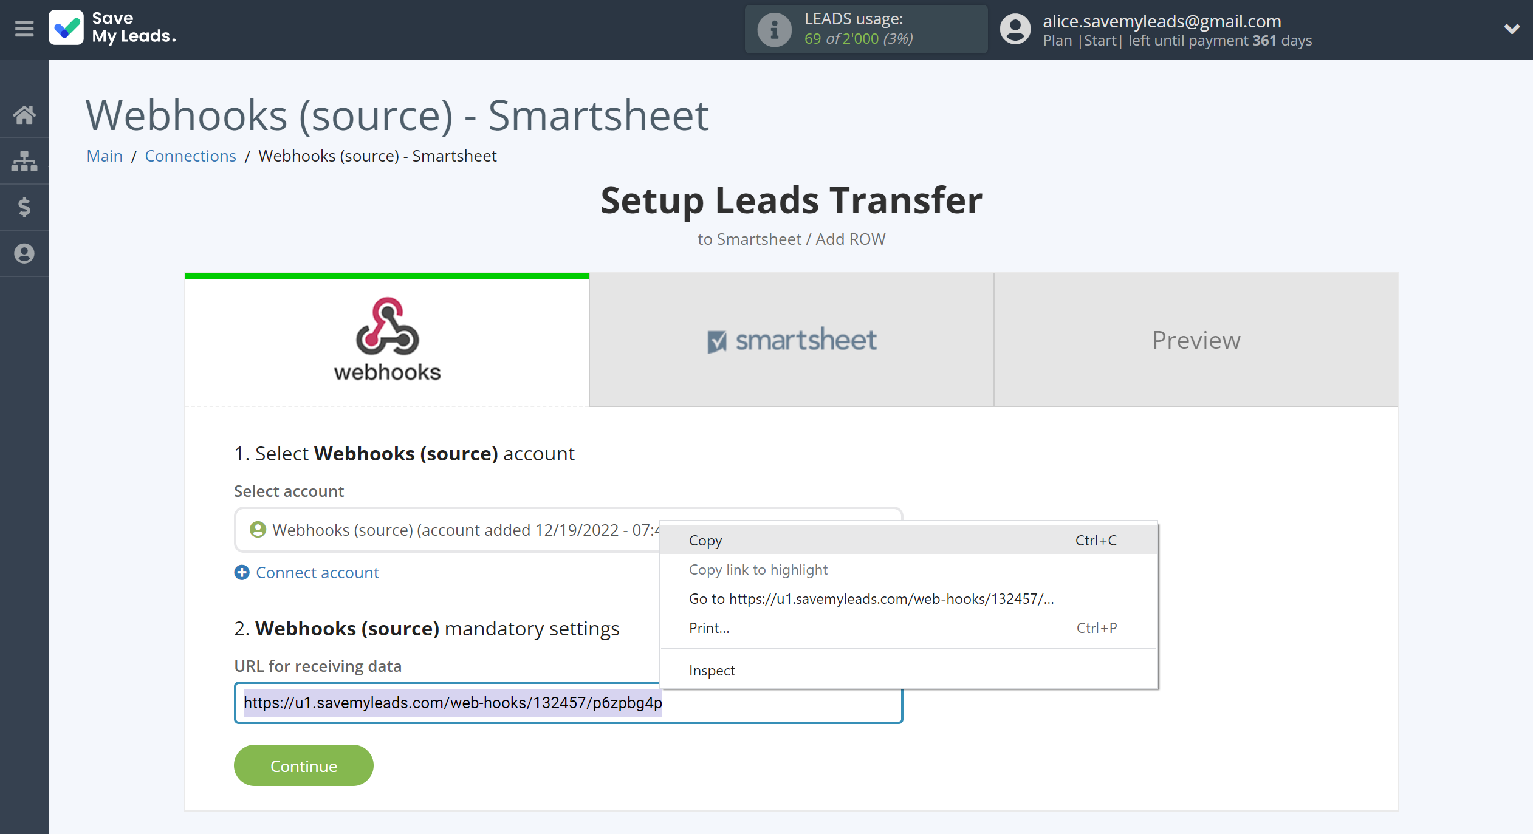Click the Continue button
1533x834 pixels.
pyautogui.click(x=302, y=764)
